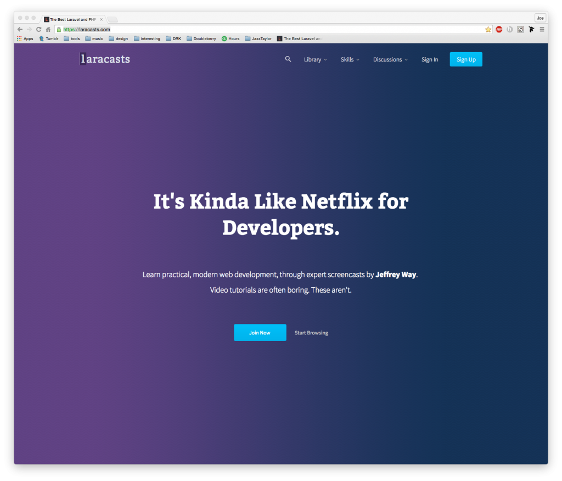The image size is (562, 481).
Task: Open the music bookmark folder
Action: pos(94,38)
